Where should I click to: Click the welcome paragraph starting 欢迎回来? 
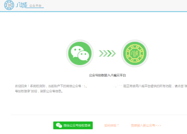[101, 88]
